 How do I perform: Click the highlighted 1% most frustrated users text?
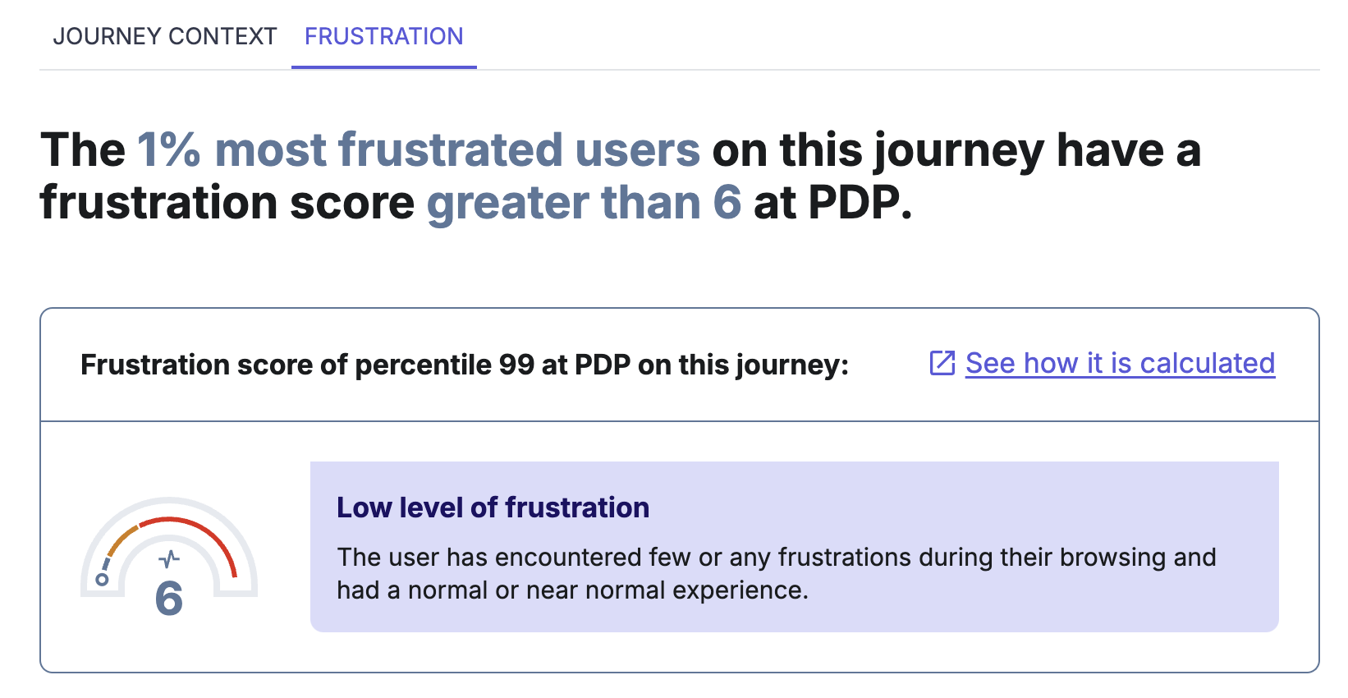[x=419, y=150]
